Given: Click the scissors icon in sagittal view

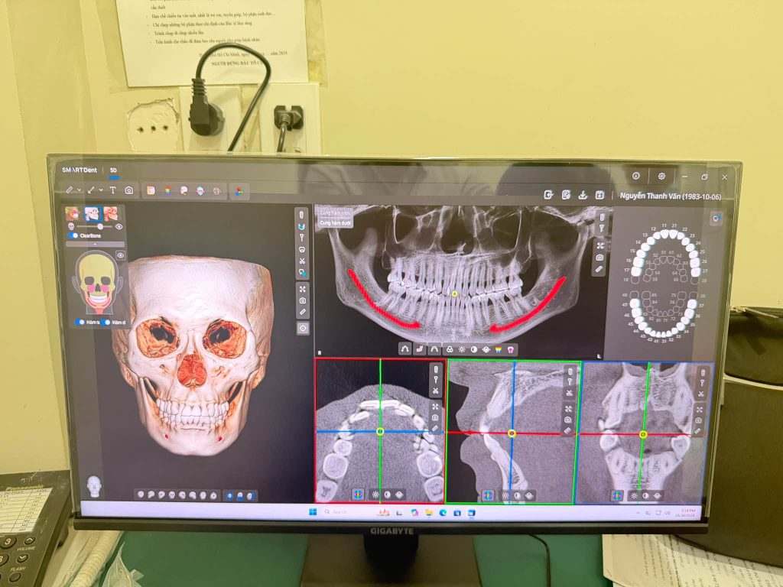Looking at the screenshot, I should tap(569, 394).
